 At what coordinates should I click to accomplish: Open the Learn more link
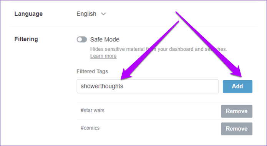click(103, 56)
